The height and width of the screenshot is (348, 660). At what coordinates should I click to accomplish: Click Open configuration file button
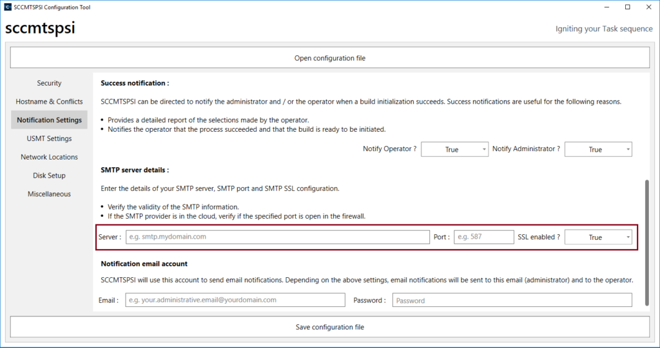point(329,58)
